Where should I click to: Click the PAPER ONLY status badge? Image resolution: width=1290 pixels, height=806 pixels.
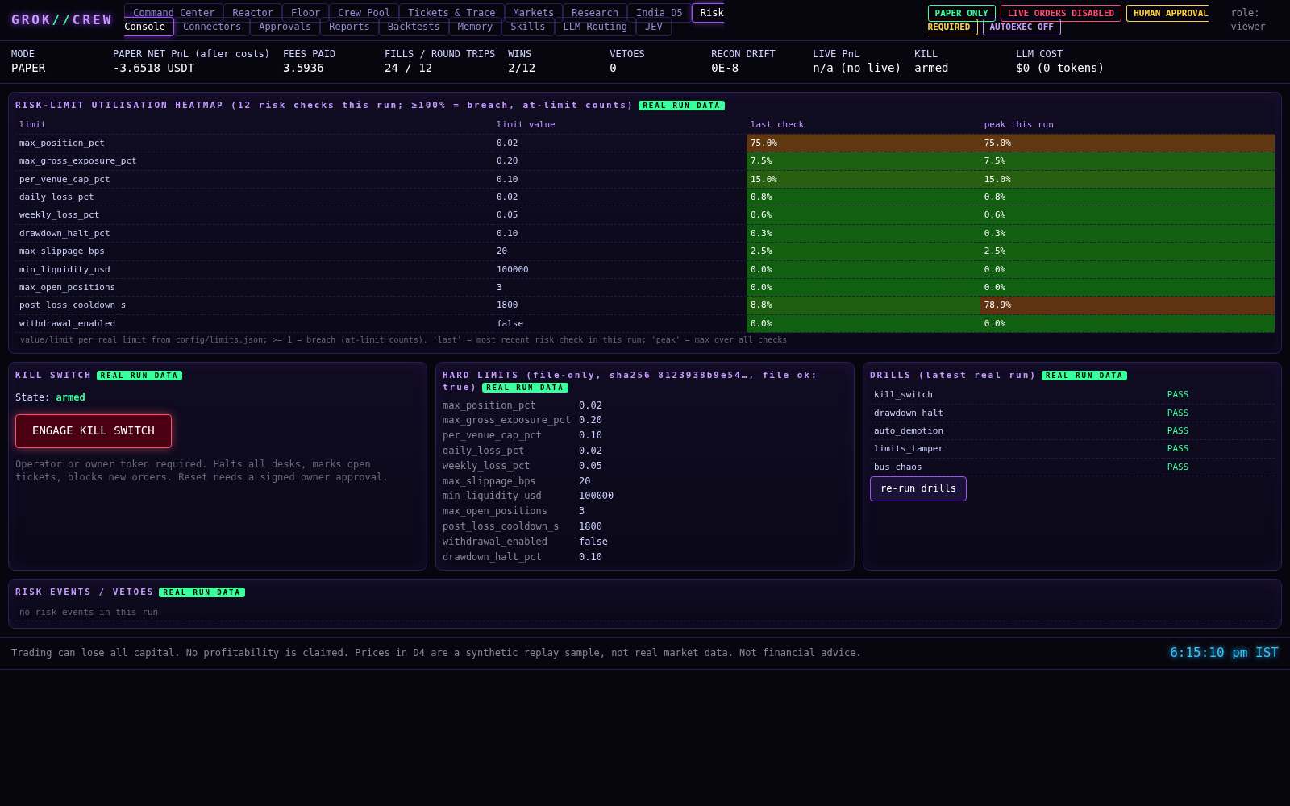(x=962, y=13)
